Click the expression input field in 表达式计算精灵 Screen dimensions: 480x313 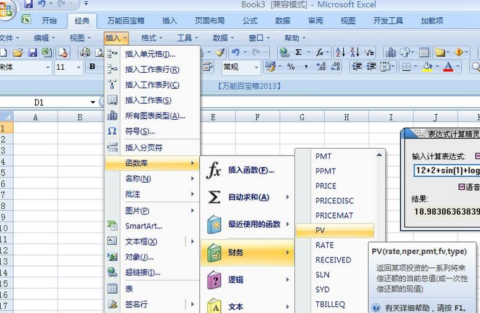(447, 170)
